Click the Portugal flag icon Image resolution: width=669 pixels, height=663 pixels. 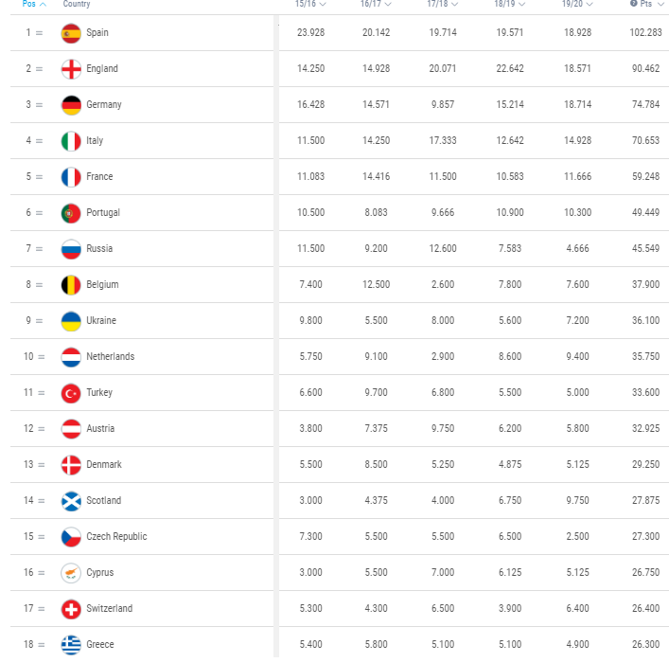point(71,213)
